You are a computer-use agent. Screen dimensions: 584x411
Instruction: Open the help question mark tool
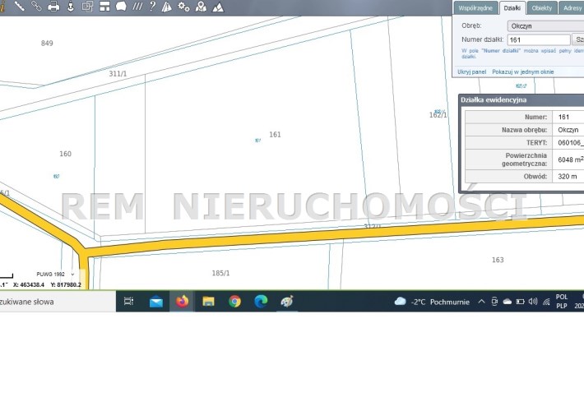151,7
